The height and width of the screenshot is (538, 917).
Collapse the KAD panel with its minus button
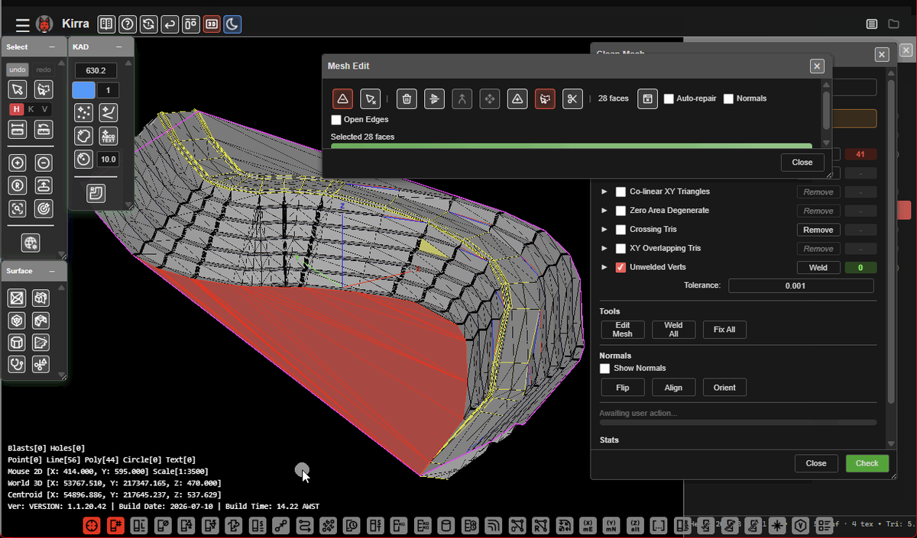pyautogui.click(x=119, y=47)
